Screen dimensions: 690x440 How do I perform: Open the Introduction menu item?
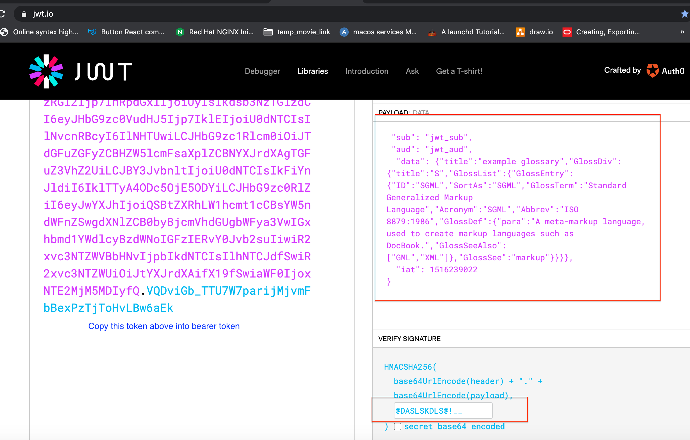tap(367, 71)
